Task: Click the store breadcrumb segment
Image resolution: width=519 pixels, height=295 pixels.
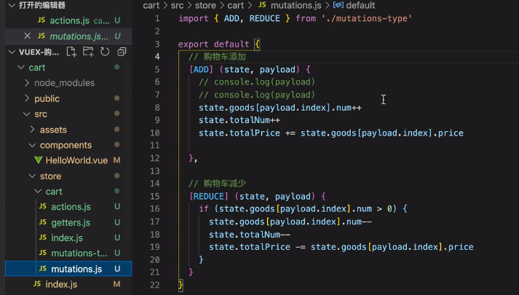Action: click(205, 5)
